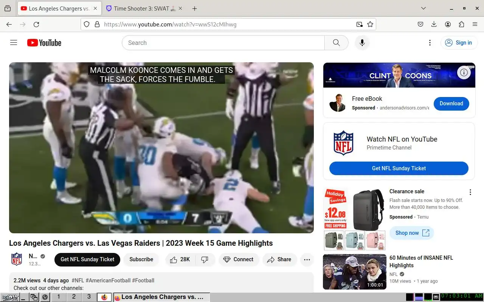This screenshot has width=484, height=302.
Task: Click the 60 Minutes of INSANE NFL Highlights title
Action: coord(421,262)
